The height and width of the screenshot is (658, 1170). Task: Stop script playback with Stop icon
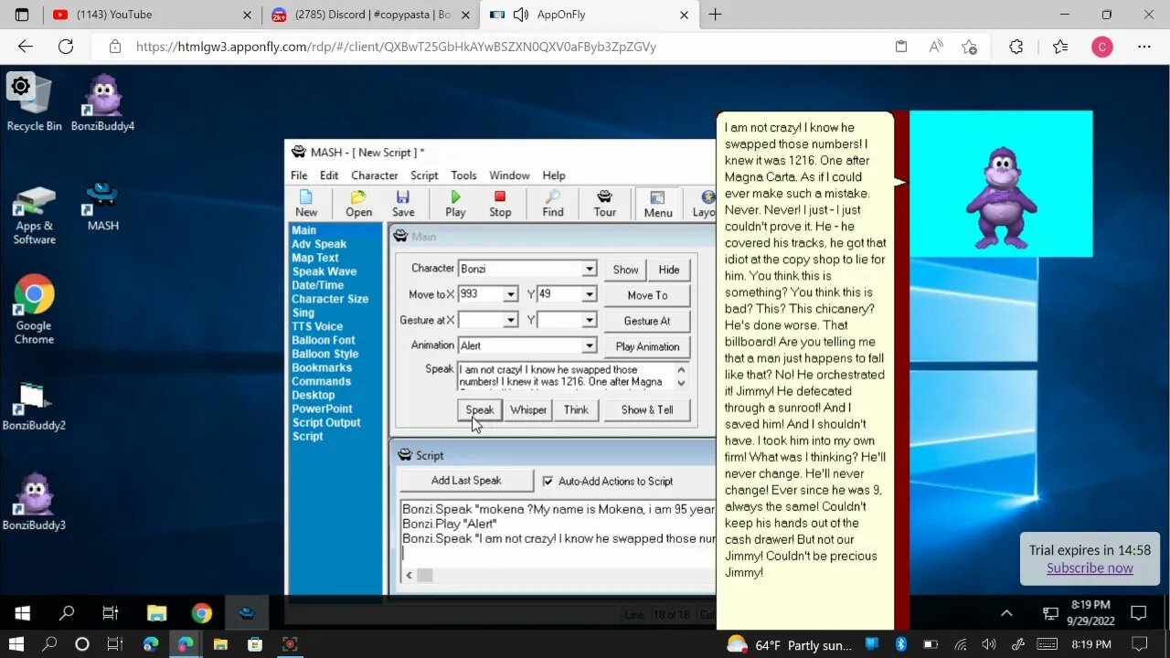coord(500,203)
